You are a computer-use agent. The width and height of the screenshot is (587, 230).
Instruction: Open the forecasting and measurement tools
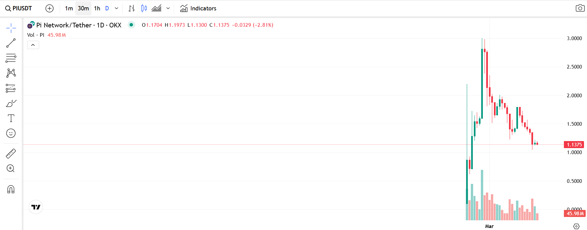11,88
